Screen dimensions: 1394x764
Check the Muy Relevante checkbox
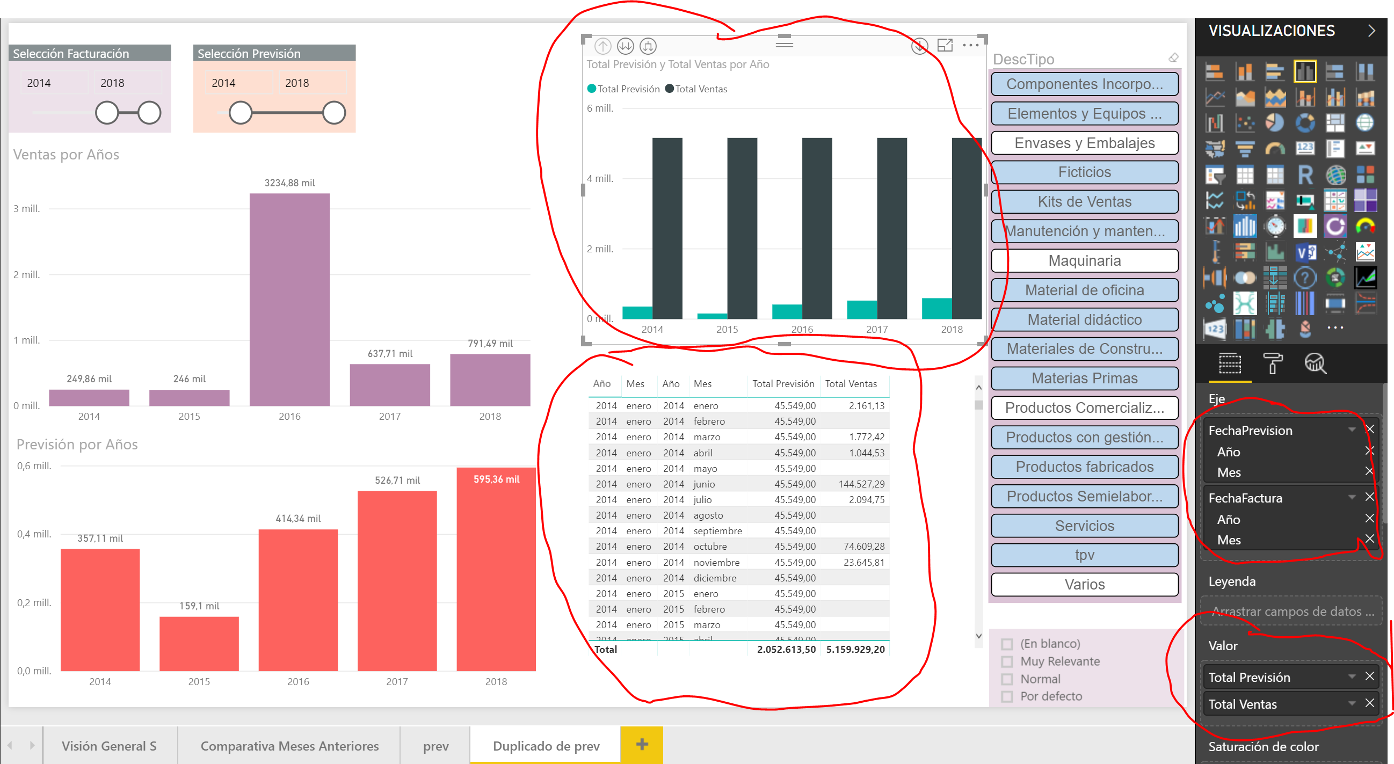click(x=1006, y=662)
